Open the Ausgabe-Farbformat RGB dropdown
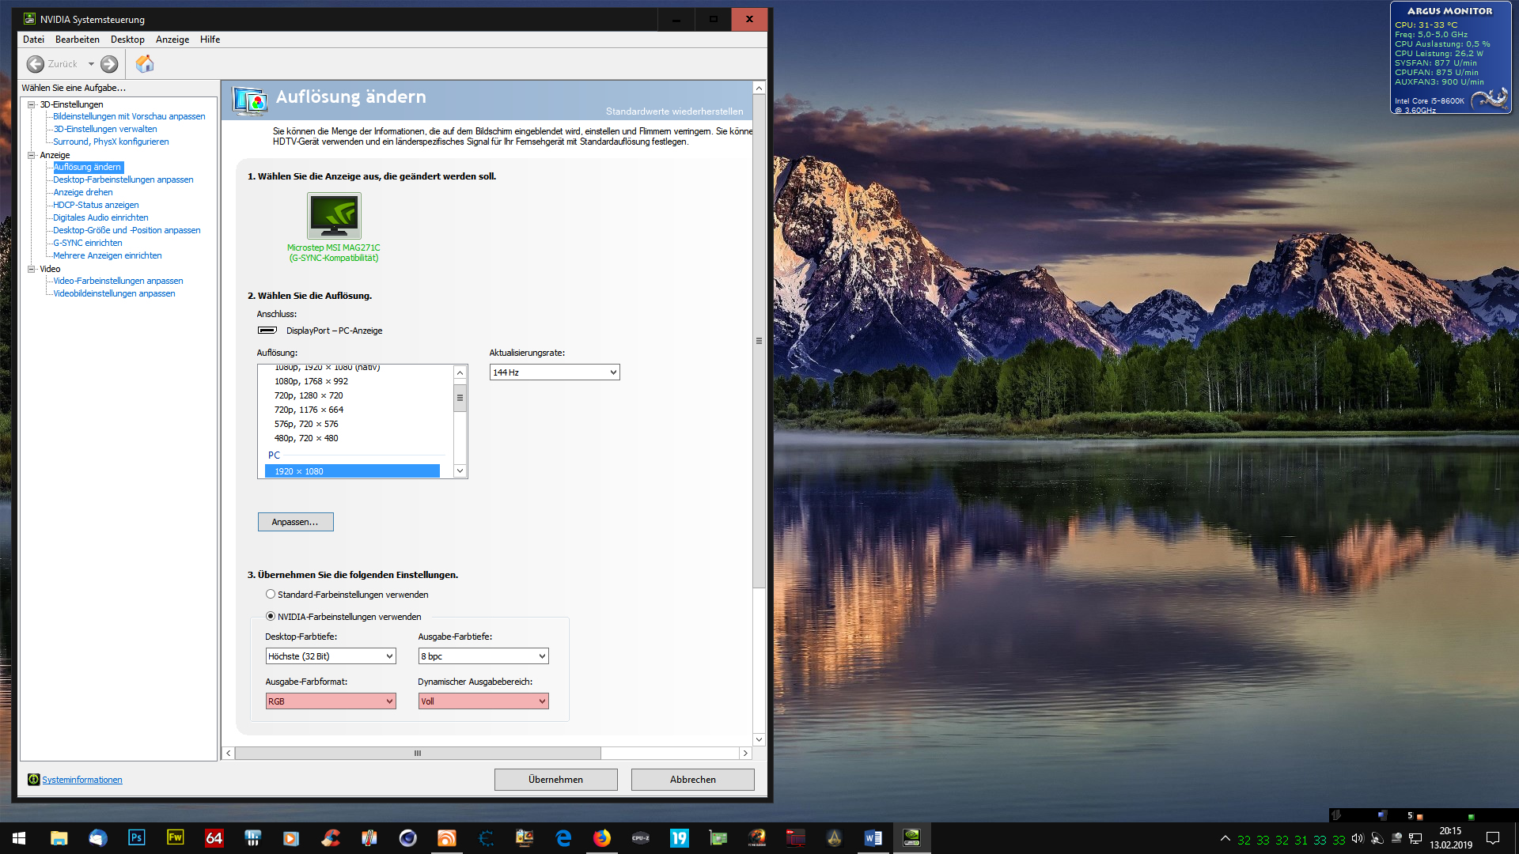1519x854 pixels. tap(330, 701)
